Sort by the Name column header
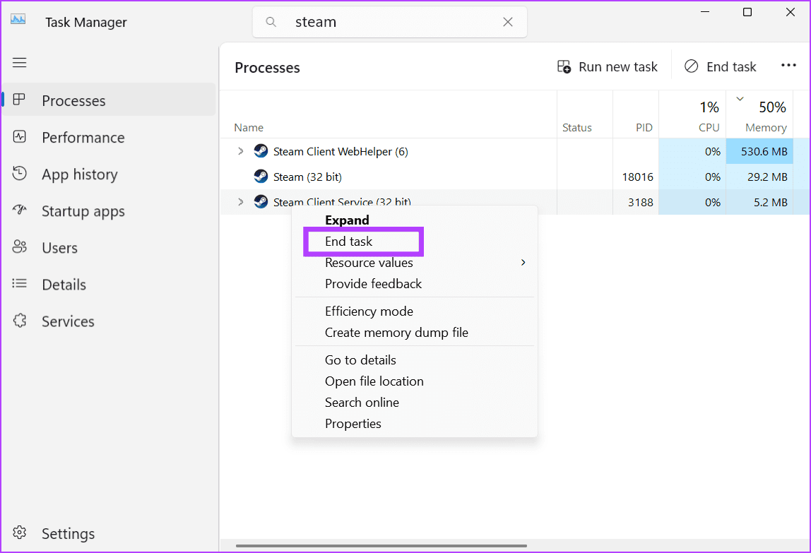 point(248,127)
